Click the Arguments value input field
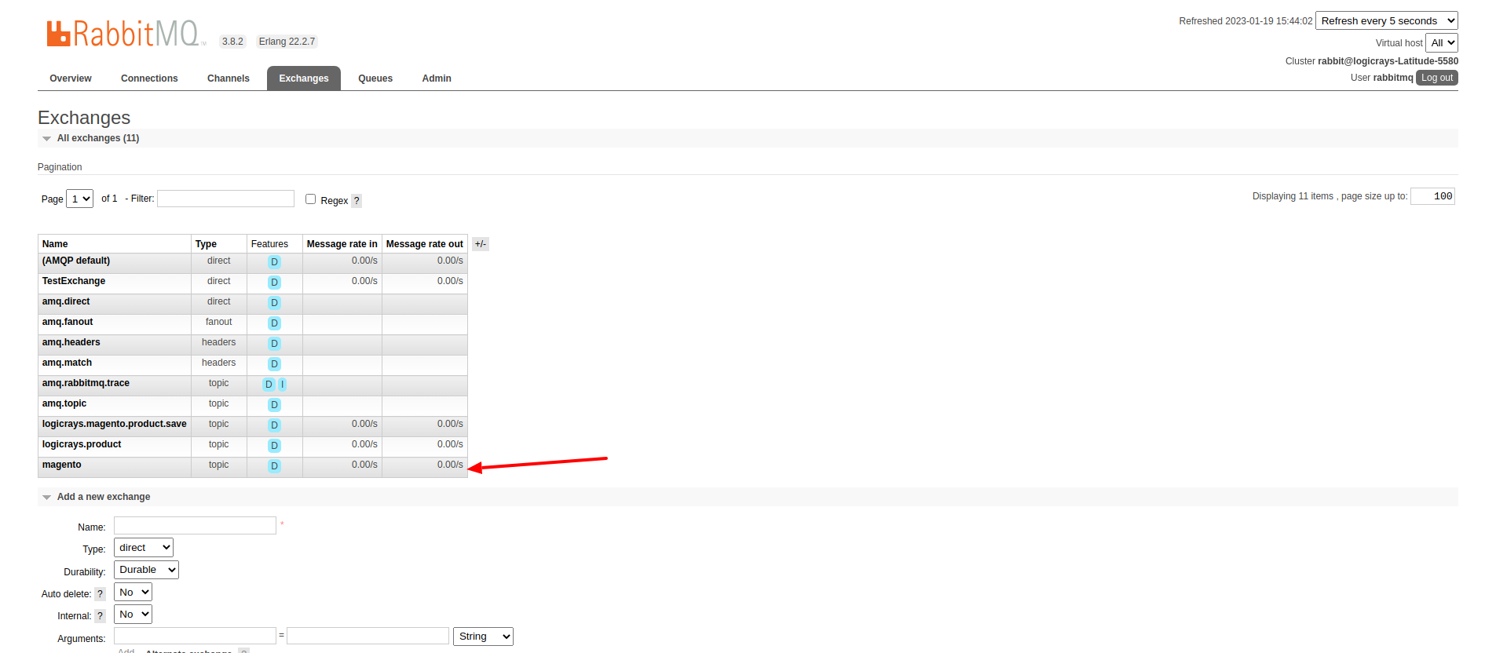Image resolution: width=1496 pixels, height=653 pixels. 368,636
